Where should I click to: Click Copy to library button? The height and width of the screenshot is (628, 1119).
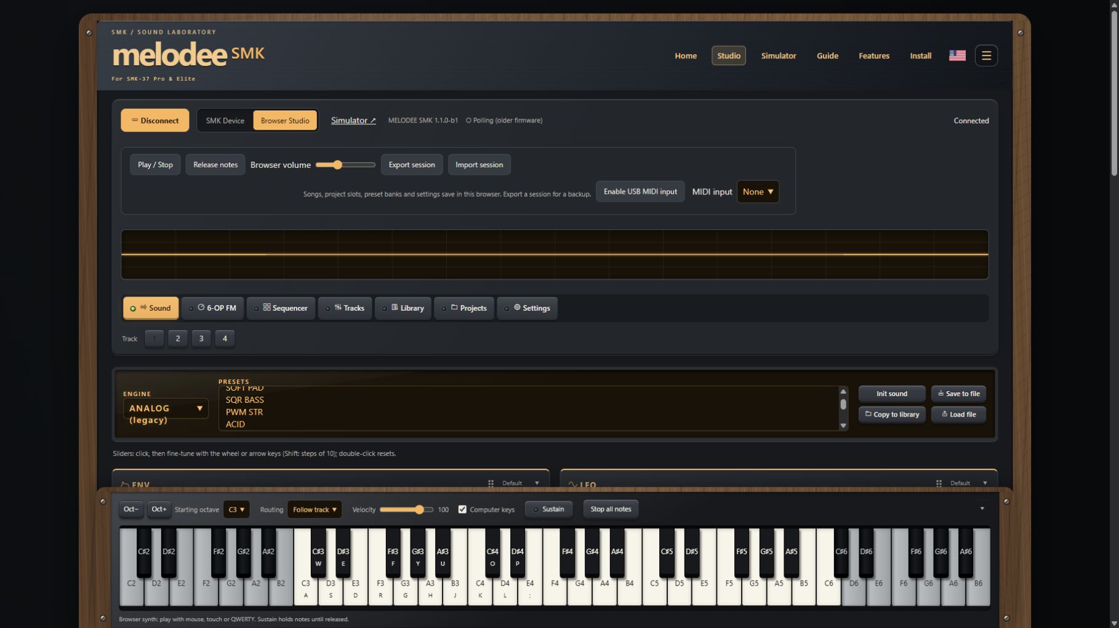(892, 415)
